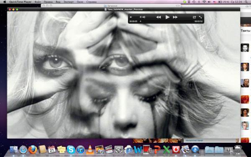
Task: Open the Вид menu
Action: pos(58,2)
